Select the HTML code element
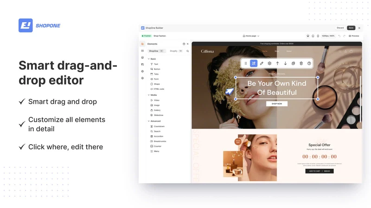The height and width of the screenshot is (208, 371). (157, 89)
